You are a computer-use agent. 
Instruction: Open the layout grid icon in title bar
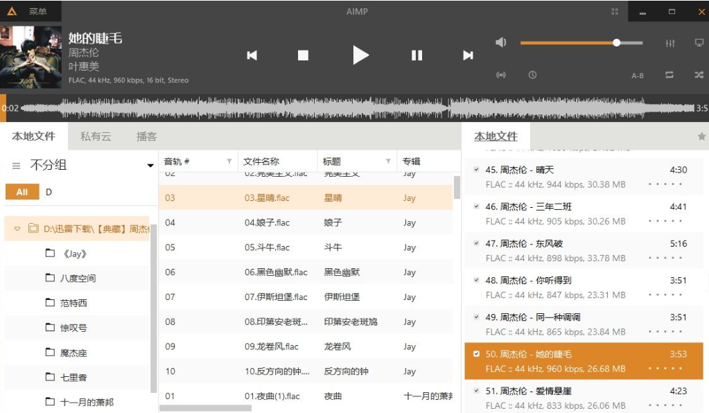(x=615, y=11)
